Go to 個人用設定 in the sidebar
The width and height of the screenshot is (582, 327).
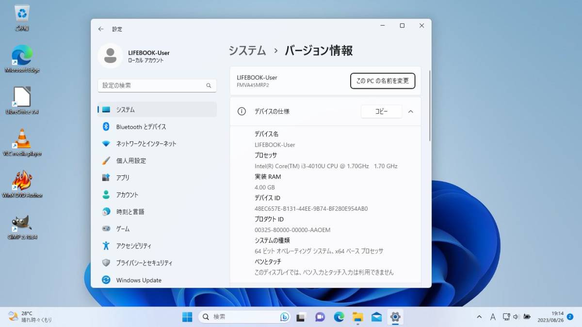(157, 161)
